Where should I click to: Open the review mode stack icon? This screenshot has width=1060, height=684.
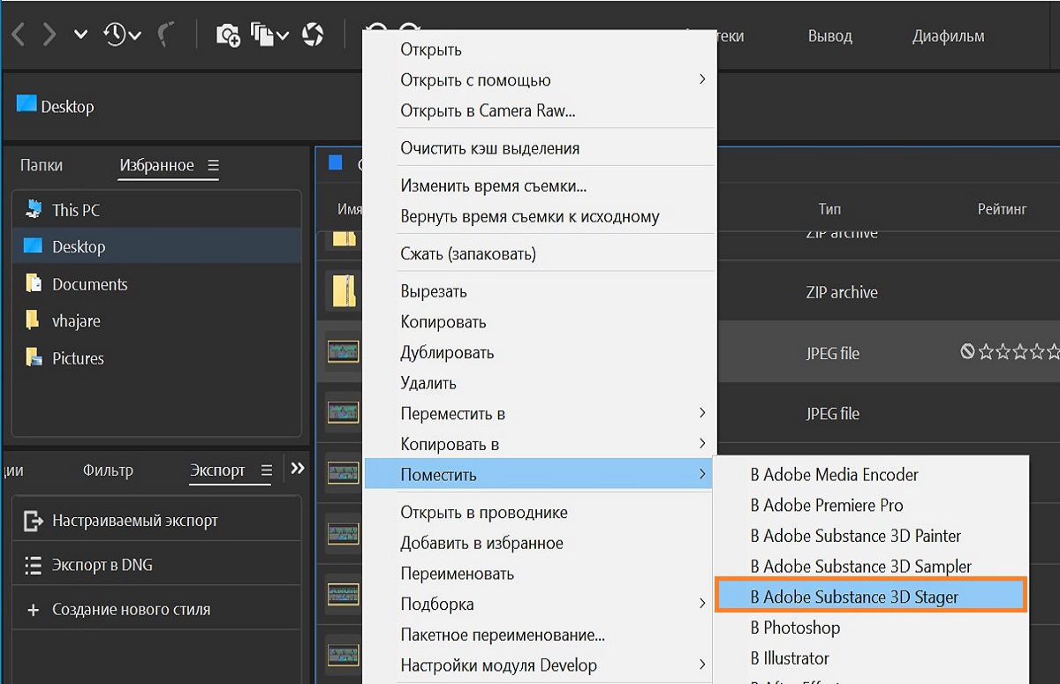(x=269, y=34)
